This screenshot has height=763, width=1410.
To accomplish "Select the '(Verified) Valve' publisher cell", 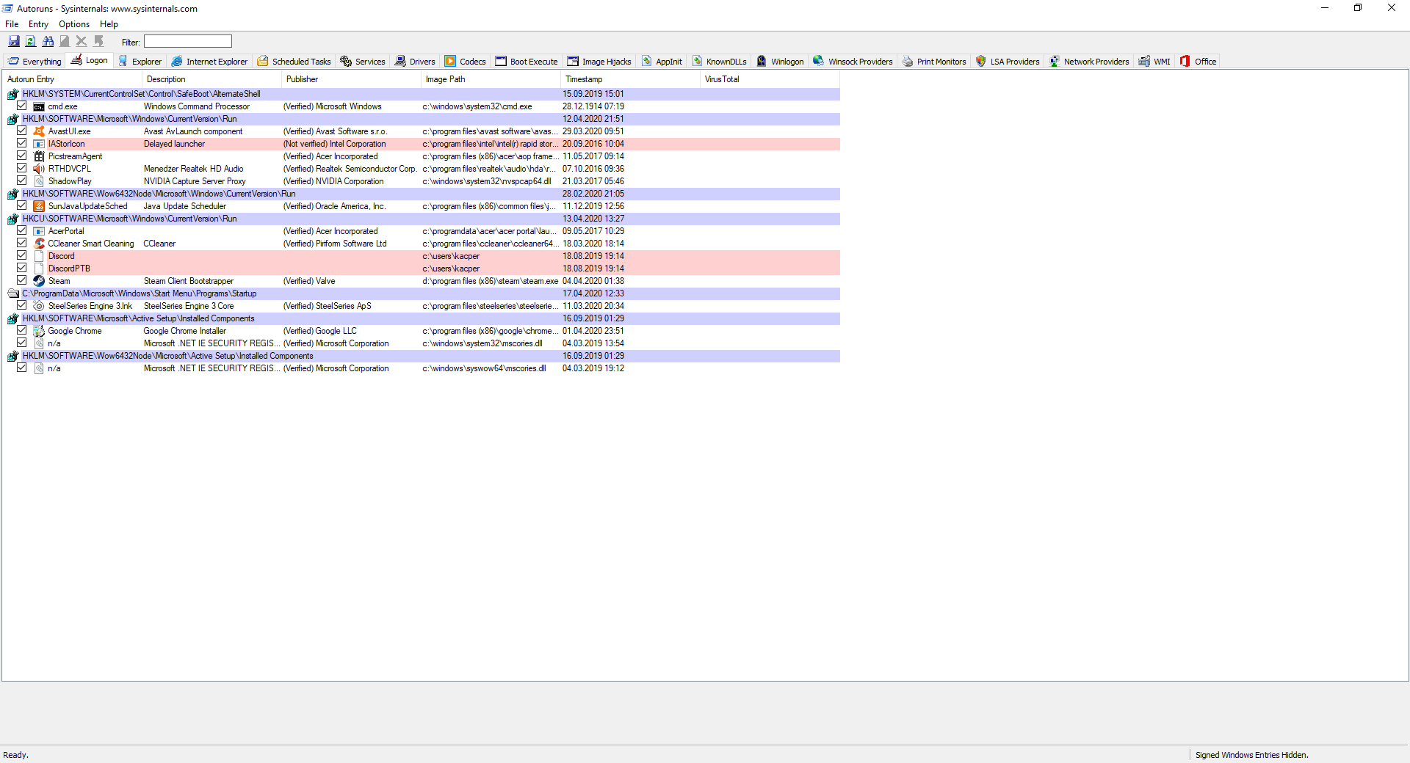I will [309, 281].
